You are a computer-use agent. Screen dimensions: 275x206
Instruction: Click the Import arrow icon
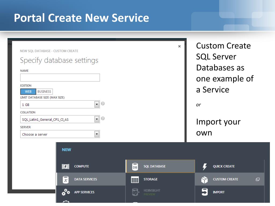[x=204, y=192]
